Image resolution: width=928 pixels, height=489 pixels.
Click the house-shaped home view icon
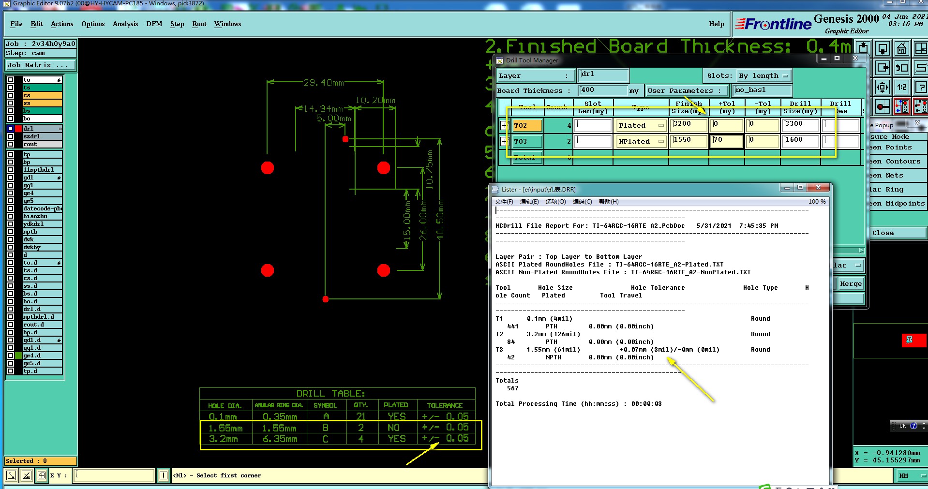tap(902, 48)
